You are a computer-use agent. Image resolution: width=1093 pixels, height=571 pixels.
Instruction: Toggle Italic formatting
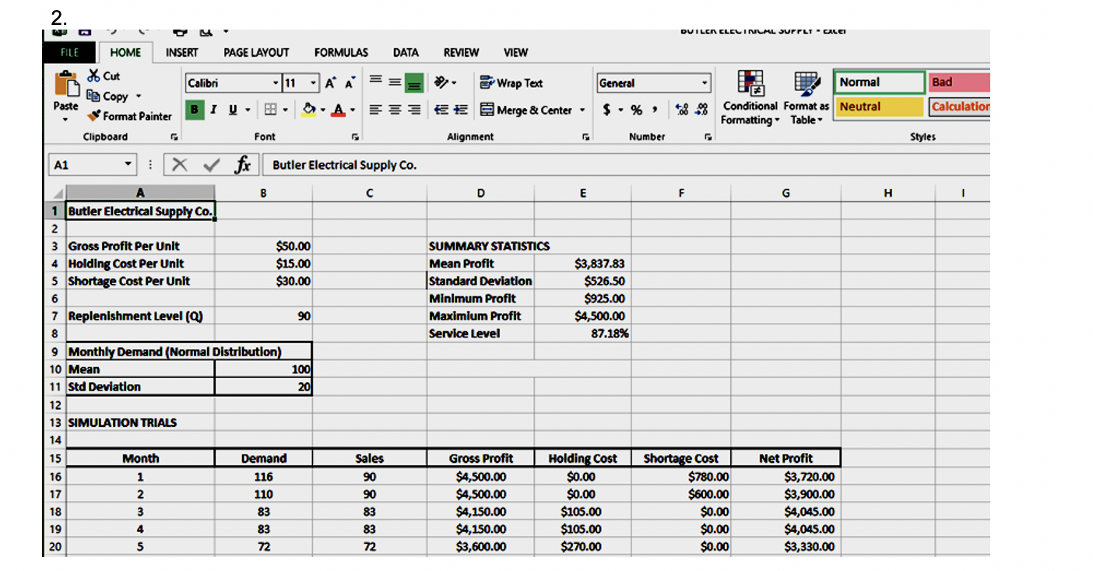(213, 110)
